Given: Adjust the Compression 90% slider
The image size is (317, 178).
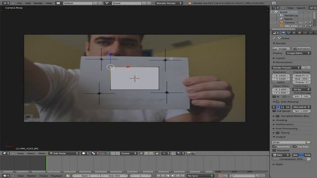Looking at the screenshot, I should (291, 159).
